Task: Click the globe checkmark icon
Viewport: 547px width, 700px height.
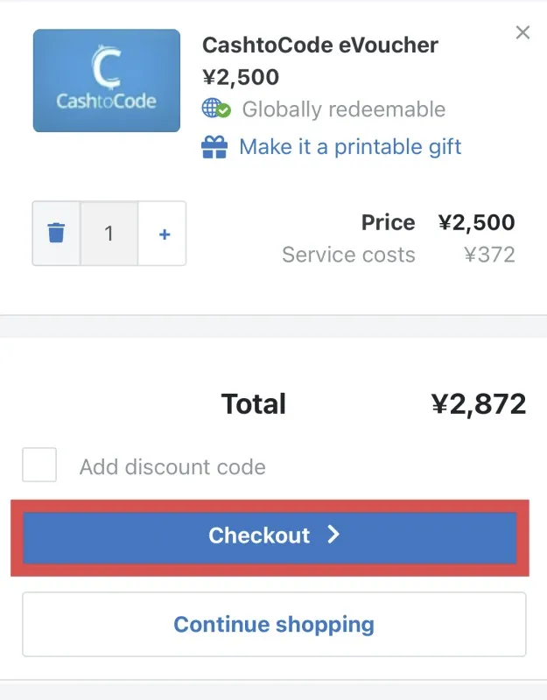Action: tap(216, 109)
